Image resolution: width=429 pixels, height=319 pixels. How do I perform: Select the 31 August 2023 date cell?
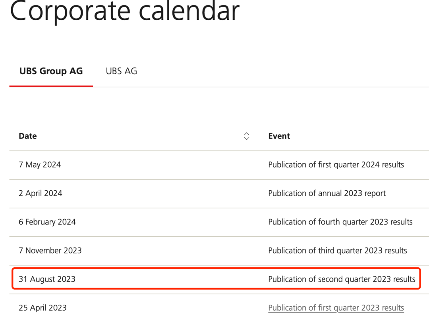pos(47,279)
